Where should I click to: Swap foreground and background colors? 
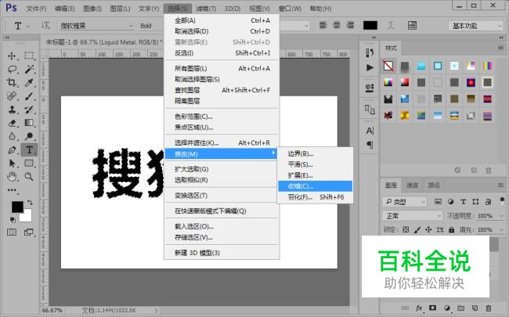30,203
